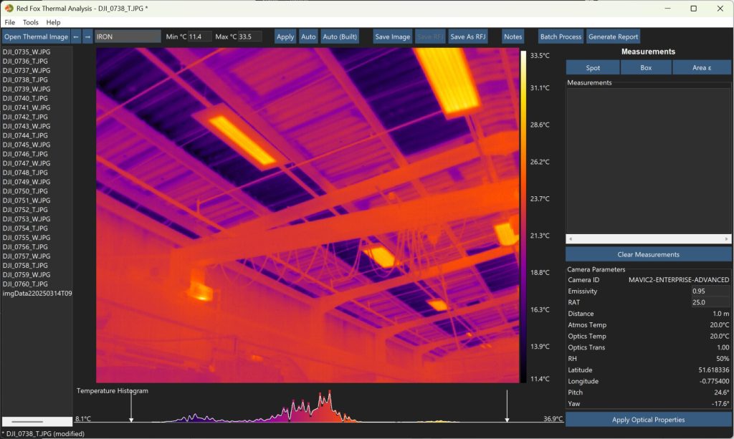
Task: Click the Distance value 1.0 m
Action: pos(721,313)
